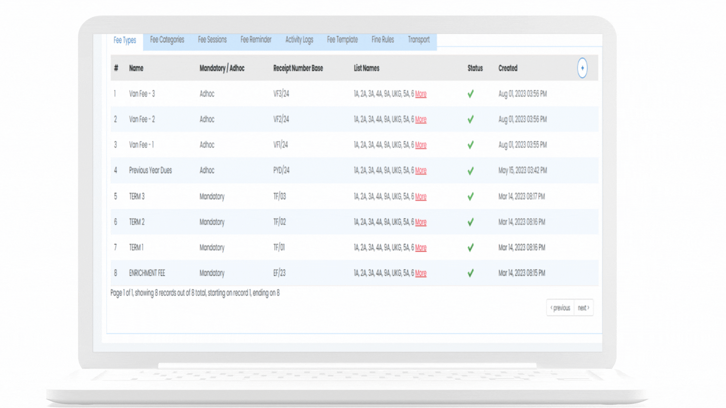726x408 pixels.
Task: Click the Name column header
Action: tap(136, 68)
